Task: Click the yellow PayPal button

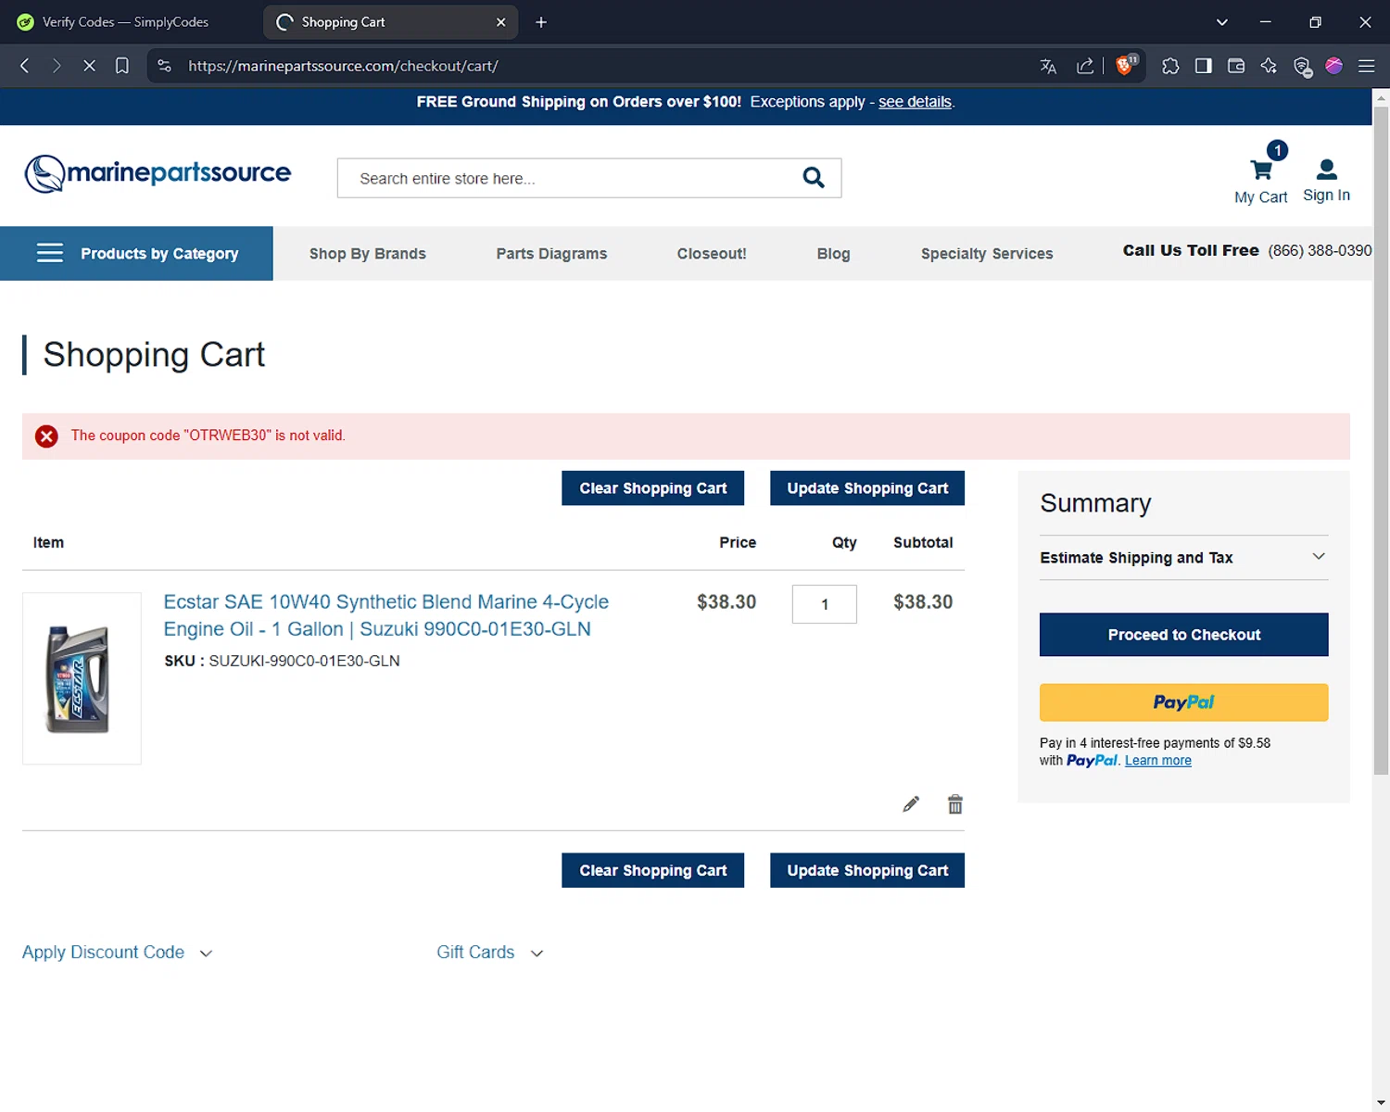Action: 1183,702
